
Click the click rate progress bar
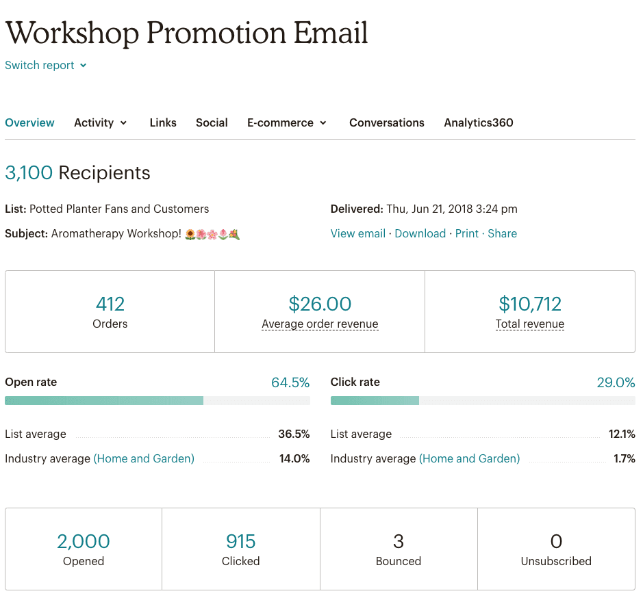pos(483,400)
